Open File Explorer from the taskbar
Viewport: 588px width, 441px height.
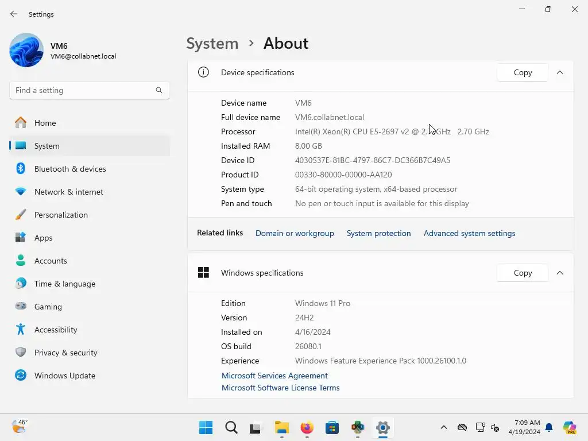[281, 427]
